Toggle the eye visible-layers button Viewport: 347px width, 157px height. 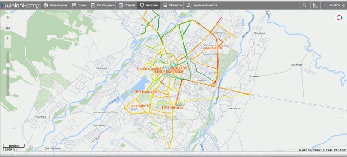tap(8, 18)
